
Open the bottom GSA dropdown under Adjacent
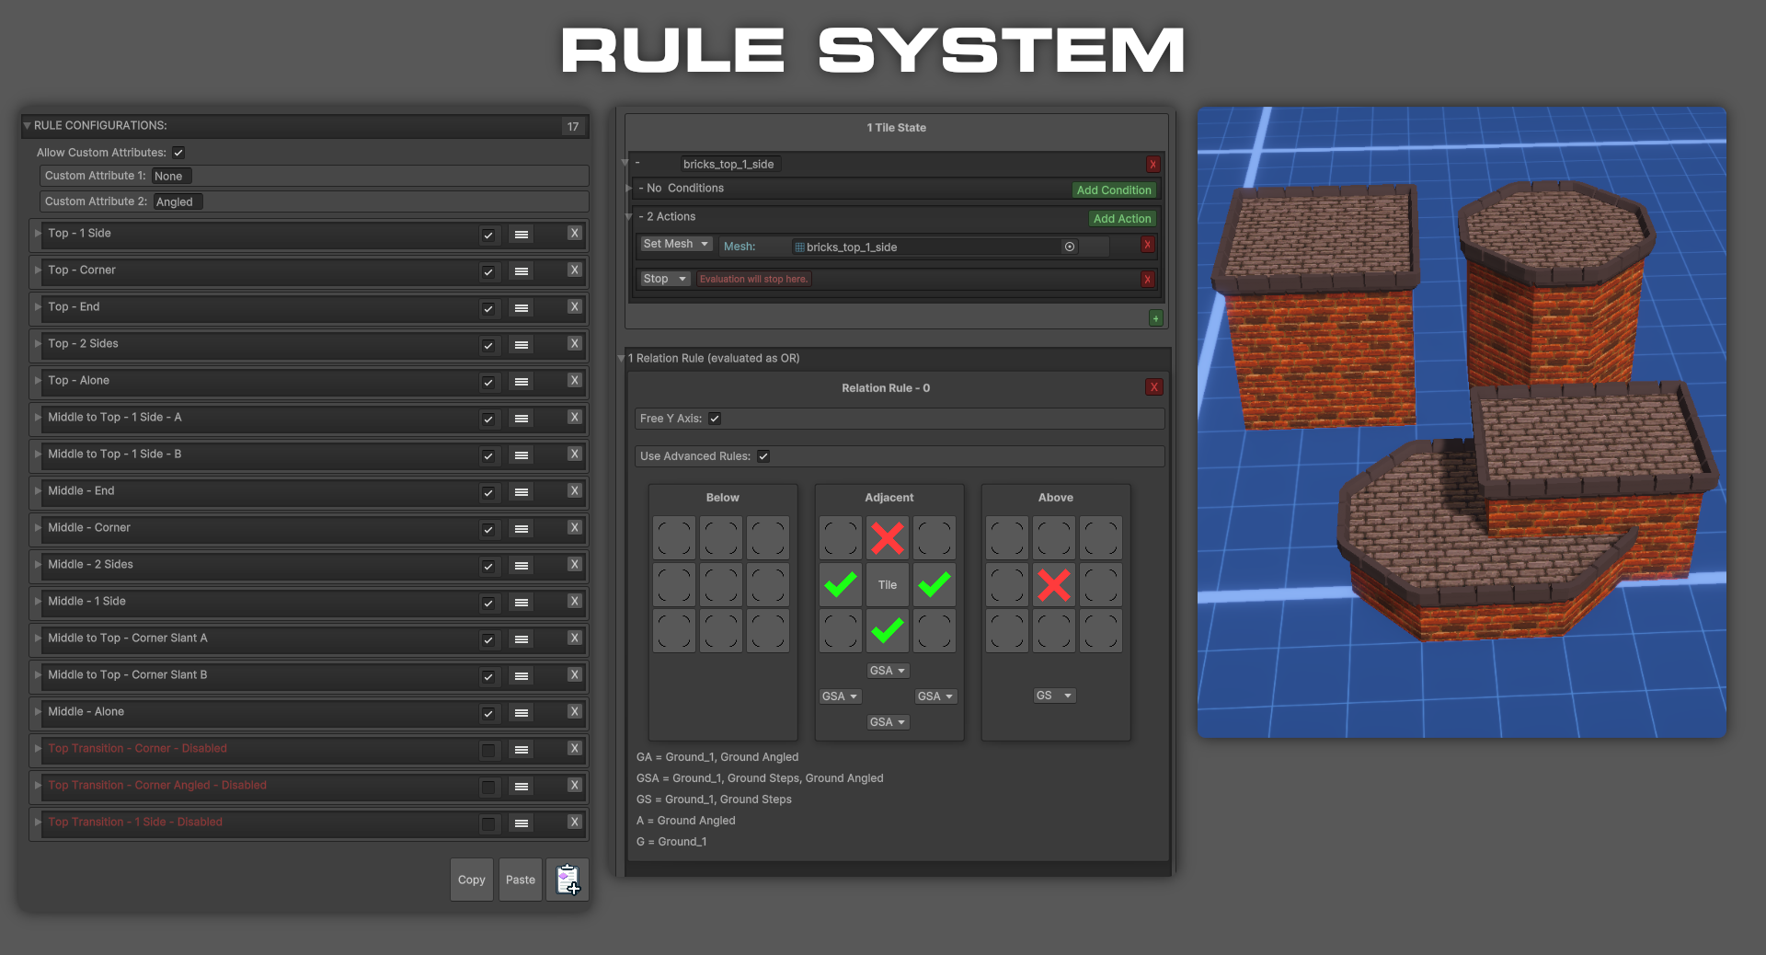(x=888, y=722)
